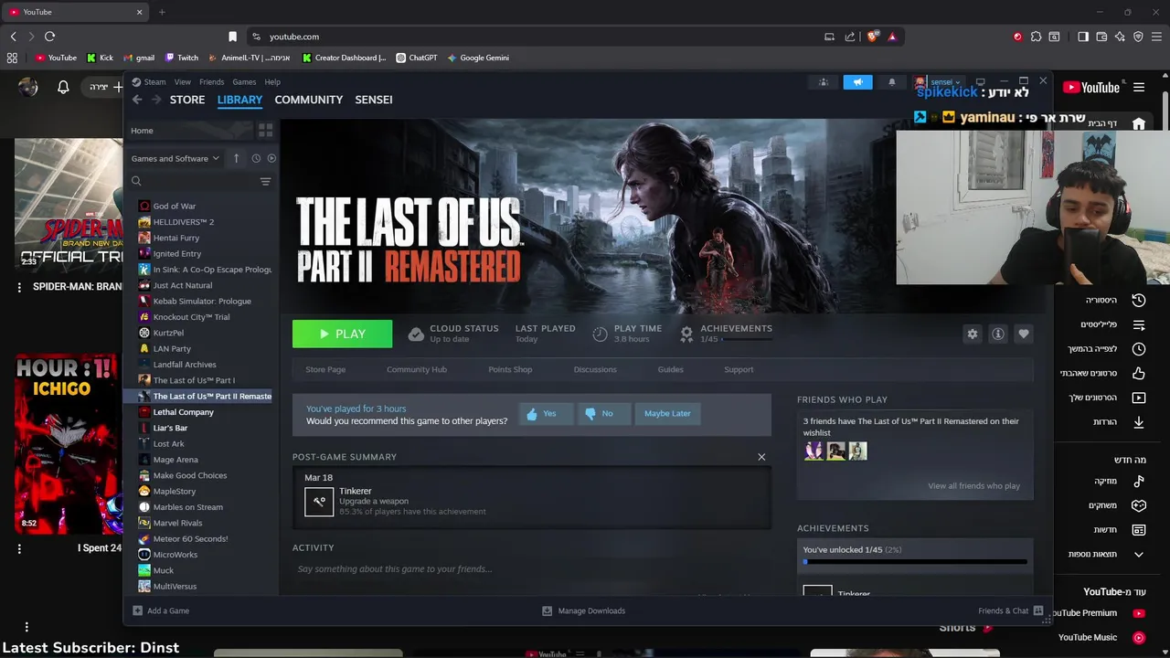This screenshot has height=658, width=1170.
Task: Open the Community Hub link
Action: [417, 369]
